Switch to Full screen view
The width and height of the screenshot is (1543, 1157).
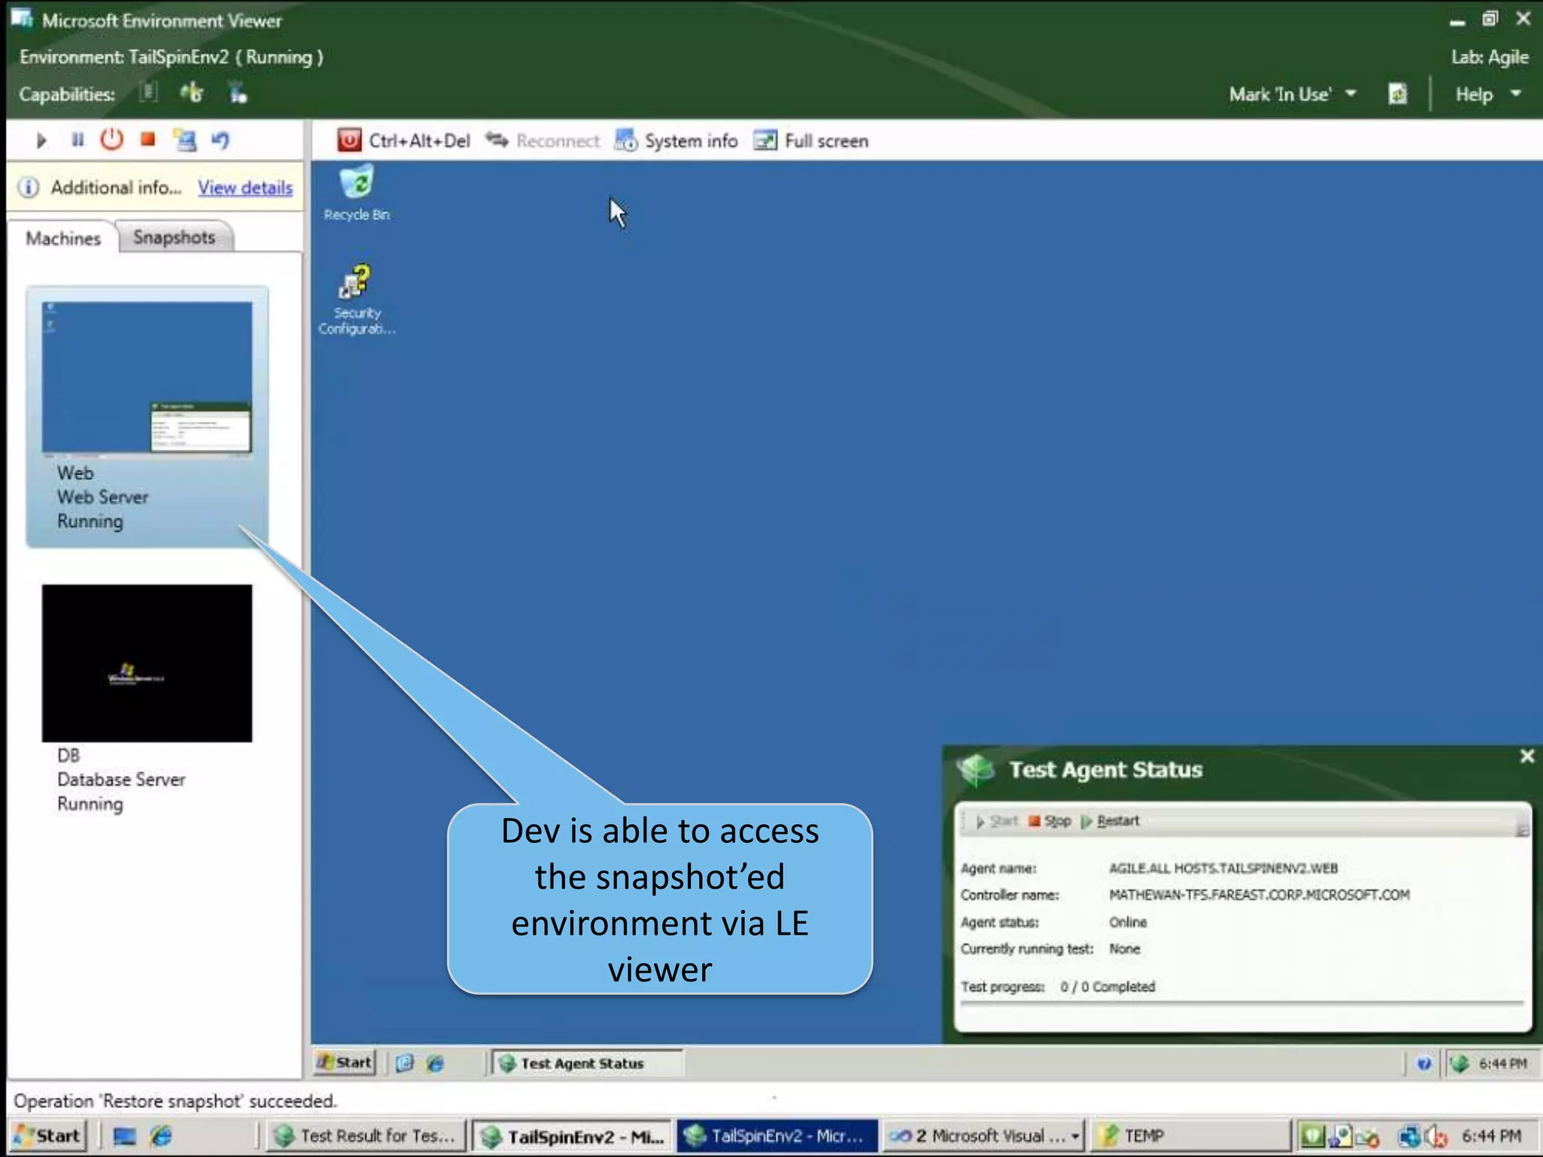811,141
